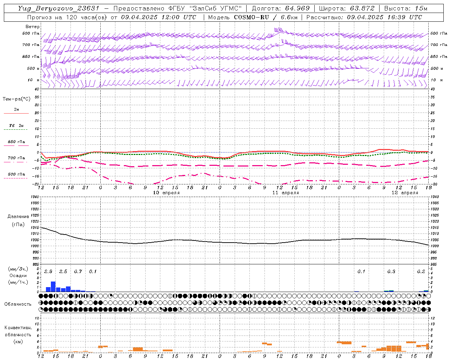Select the Td 2м dew point legend entry
The image size is (449, 359).
16,126
